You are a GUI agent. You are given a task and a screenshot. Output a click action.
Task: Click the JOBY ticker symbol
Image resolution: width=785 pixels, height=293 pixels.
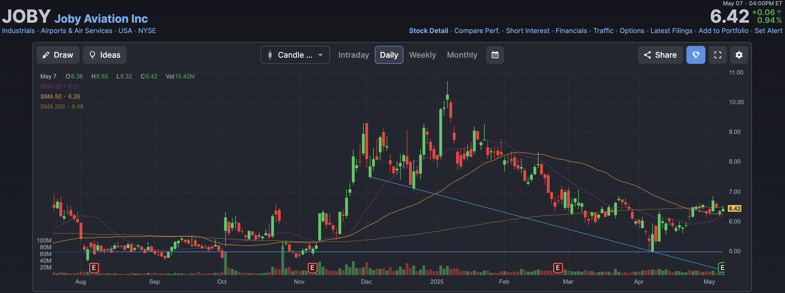pos(26,16)
